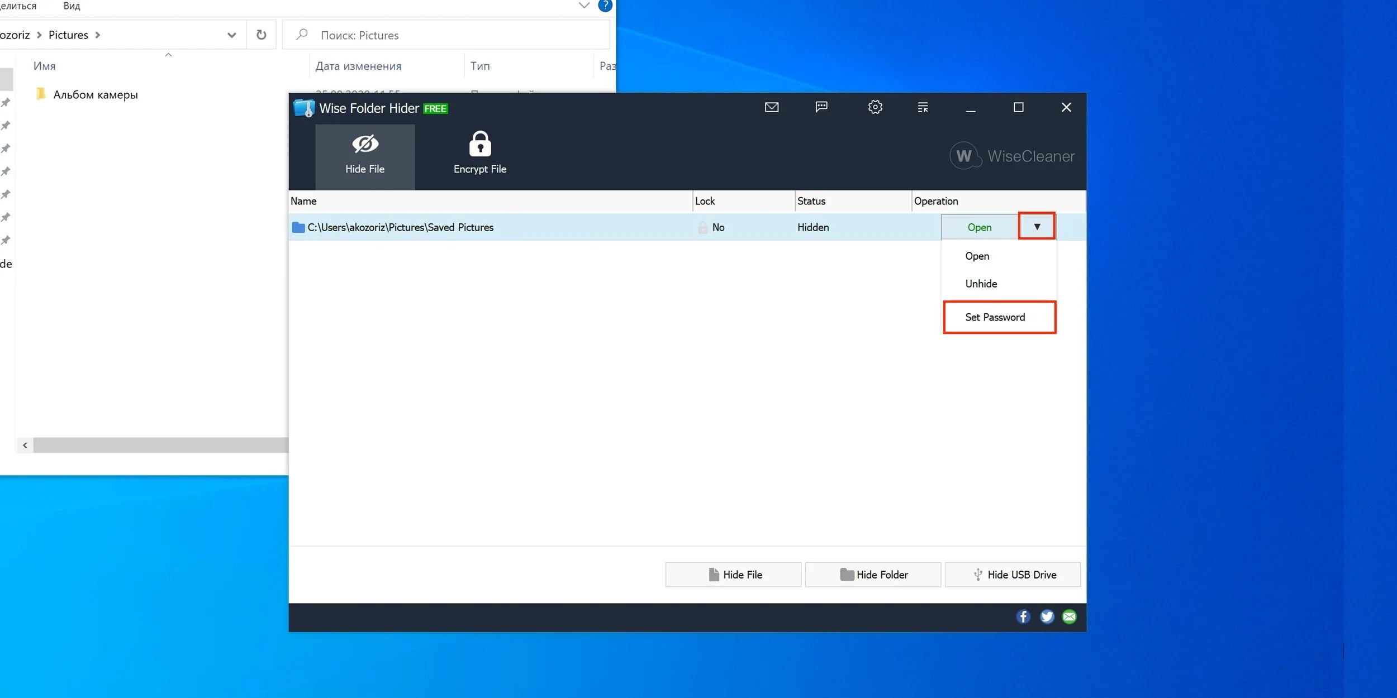Click the green email icon in footer

pos(1069,616)
